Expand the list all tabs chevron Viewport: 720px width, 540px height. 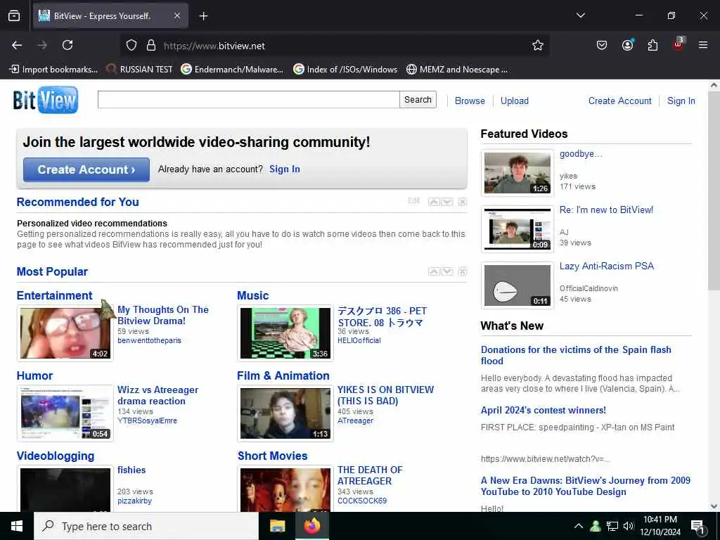[580, 15]
